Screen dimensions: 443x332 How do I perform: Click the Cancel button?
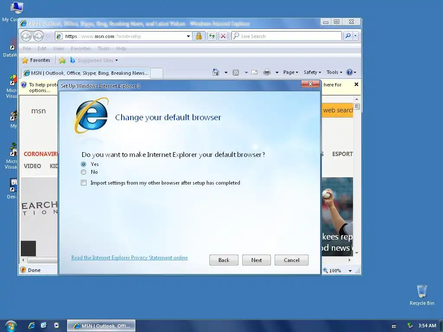coord(292,260)
